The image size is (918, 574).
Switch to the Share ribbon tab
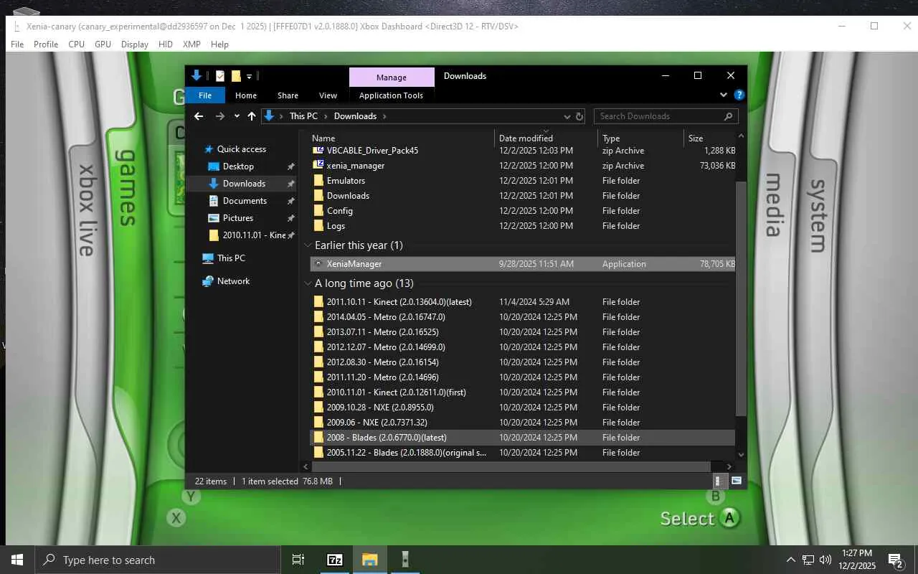coord(288,95)
